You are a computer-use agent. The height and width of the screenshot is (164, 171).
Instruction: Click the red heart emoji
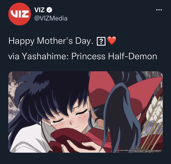click(112, 41)
